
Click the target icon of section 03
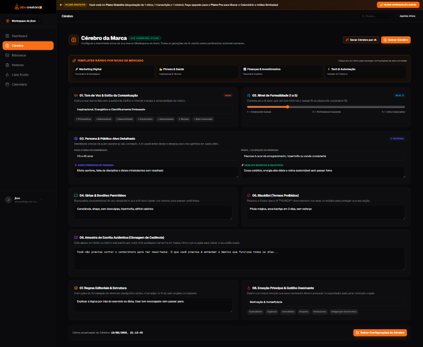click(76, 139)
